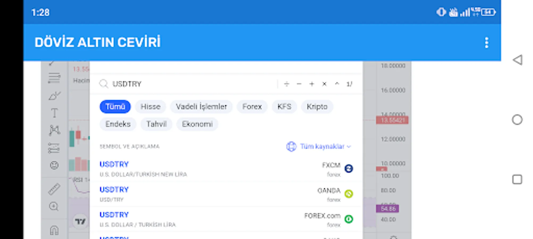This screenshot has height=239, width=533.
Task: Select the chart pattern tool
Action: (x=54, y=130)
